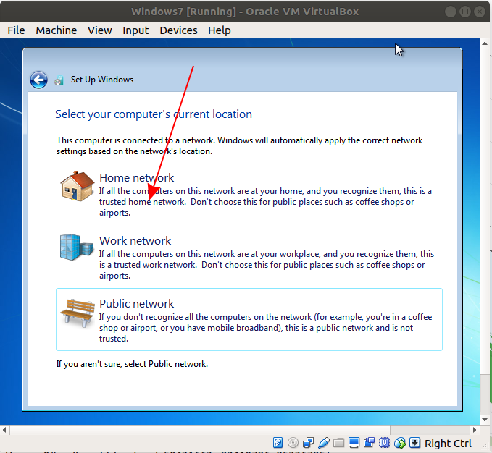Click the Work network office building icon
The width and height of the screenshot is (492, 453).
(x=77, y=247)
